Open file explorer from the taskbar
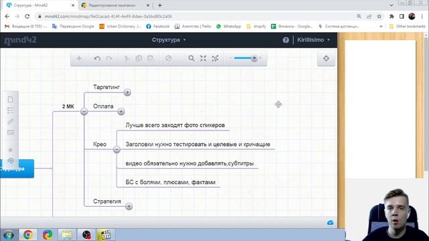The width and height of the screenshot is (429, 241). 67,235
